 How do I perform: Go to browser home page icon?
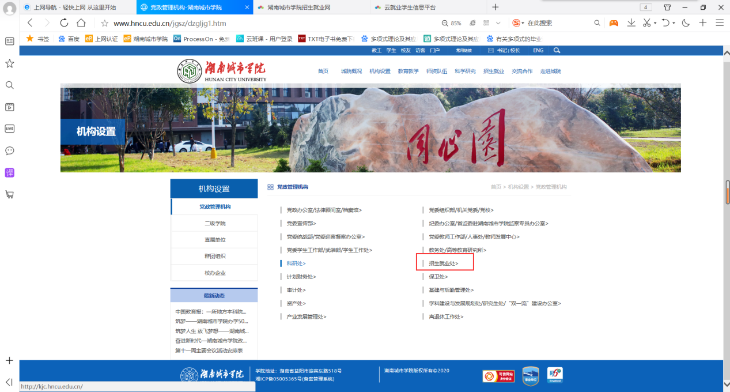pyautogui.click(x=81, y=23)
